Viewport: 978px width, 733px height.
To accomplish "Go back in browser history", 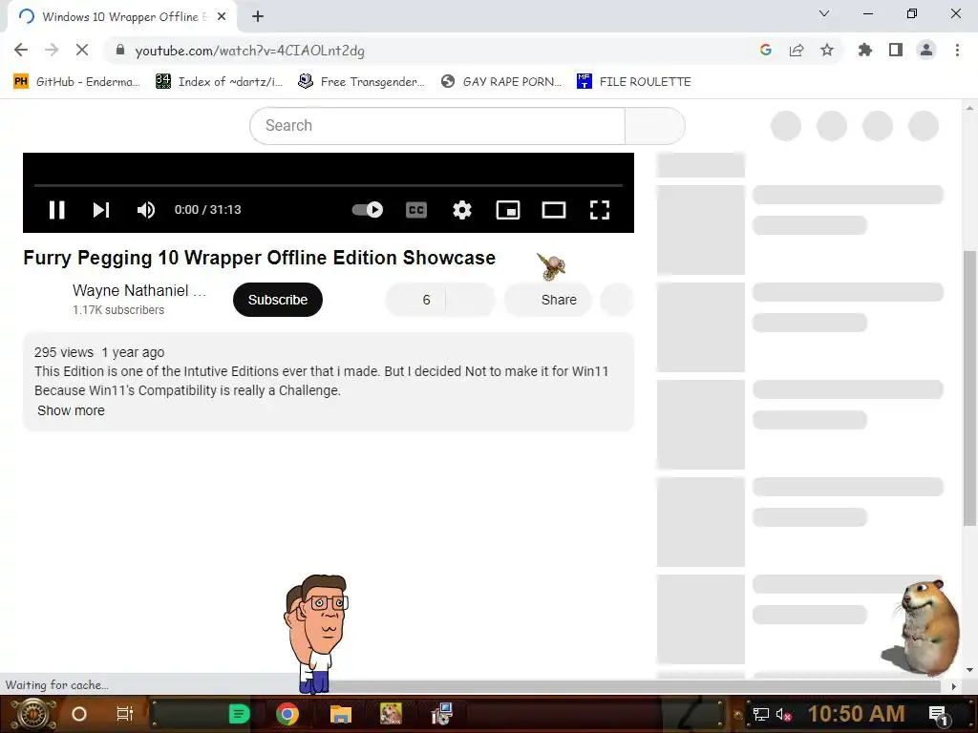I will tap(21, 50).
